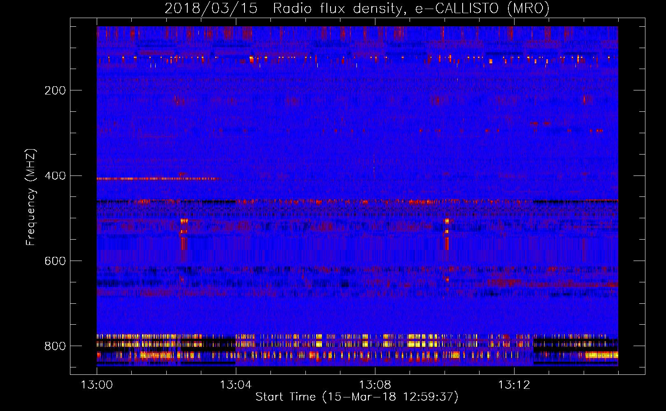Click the 400 frequency tick label
Viewport: 666px width, 411px height.
point(55,176)
